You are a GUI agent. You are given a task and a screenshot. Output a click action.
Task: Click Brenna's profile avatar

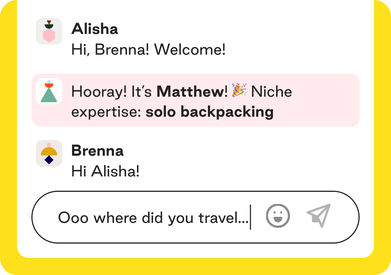tap(49, 153)
